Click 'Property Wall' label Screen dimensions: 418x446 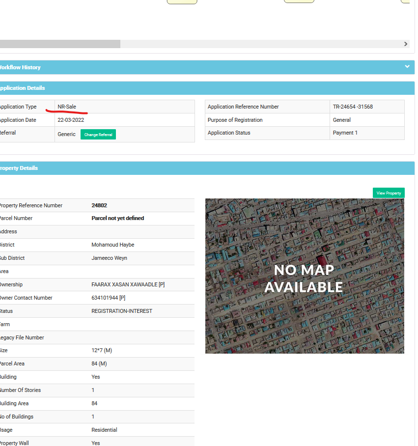[x=14, y=443]
